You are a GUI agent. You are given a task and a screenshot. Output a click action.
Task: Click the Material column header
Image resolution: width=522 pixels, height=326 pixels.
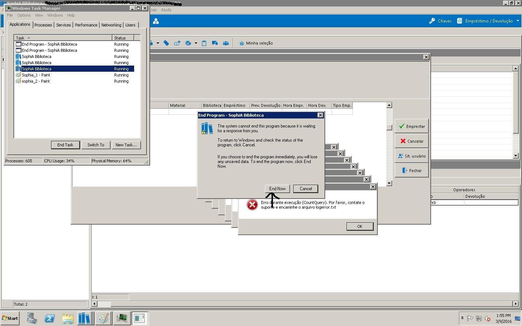tap(185, 105)
